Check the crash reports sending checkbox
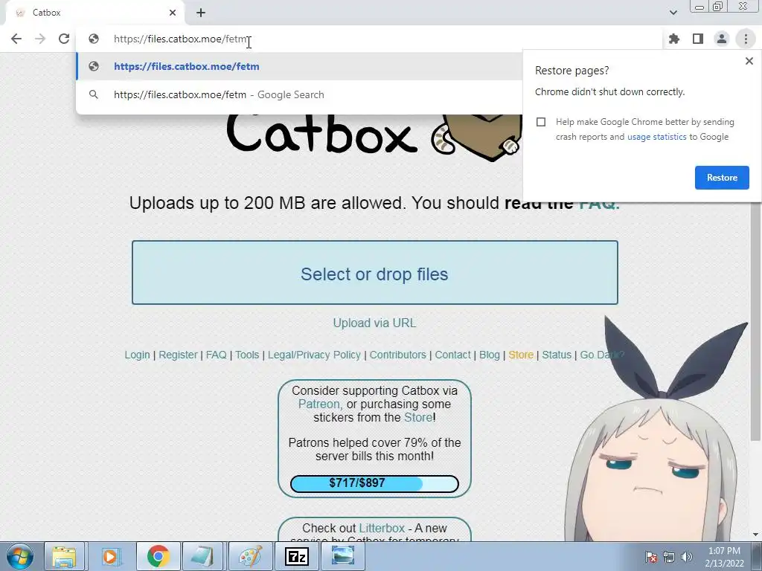Viewport: 762px width, 571px height. (541, 122)
